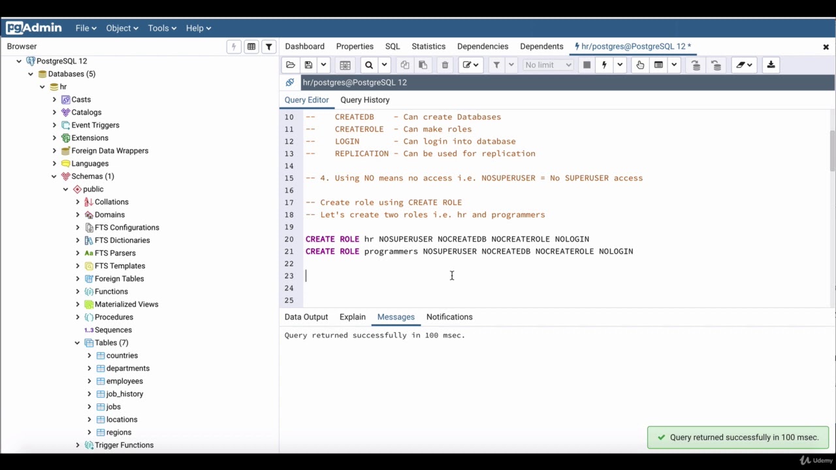836x470 pixels.
Task: Click the Explain hand icon
Action: pos(640,65)
